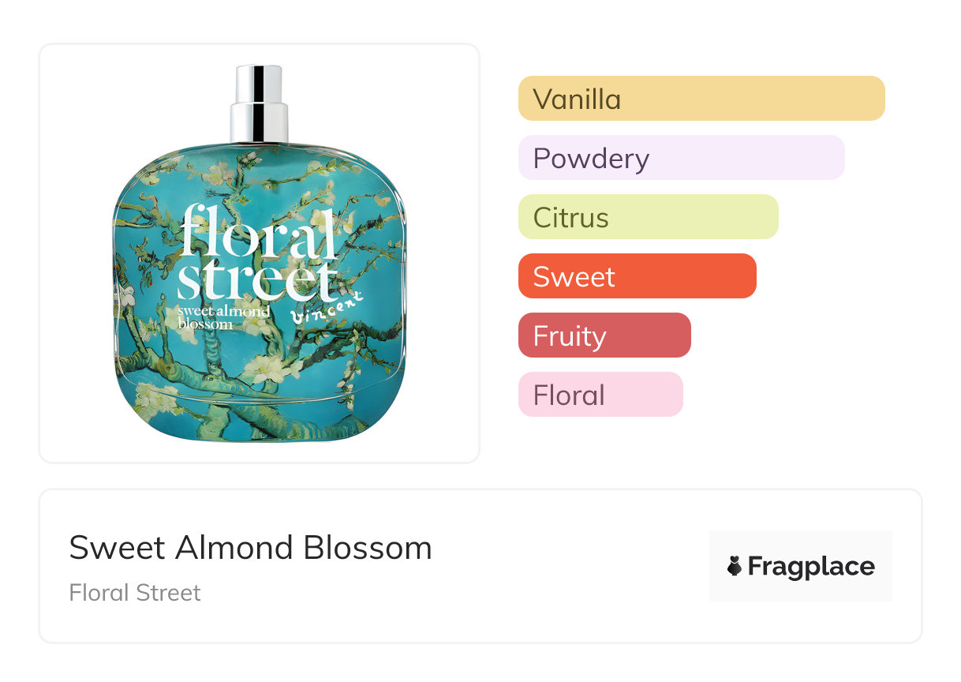961x682 pixels.
Task: Open the Sweet Almond Blossom title
Action: (250, 548)
